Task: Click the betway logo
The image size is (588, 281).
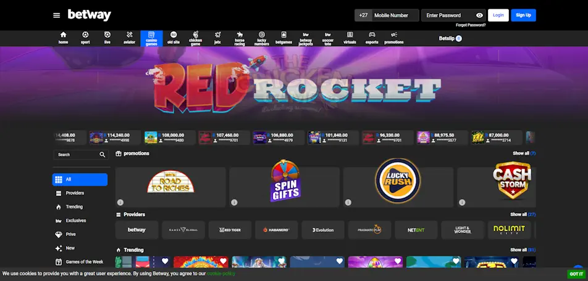Action: 89,15
